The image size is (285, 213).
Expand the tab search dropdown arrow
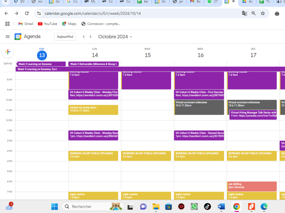pos(6,1)
